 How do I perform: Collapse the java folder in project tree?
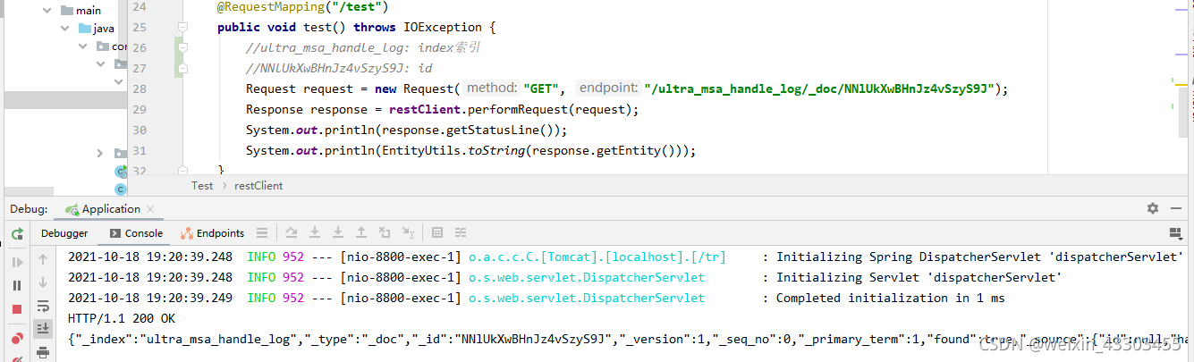tap(65, 29)
